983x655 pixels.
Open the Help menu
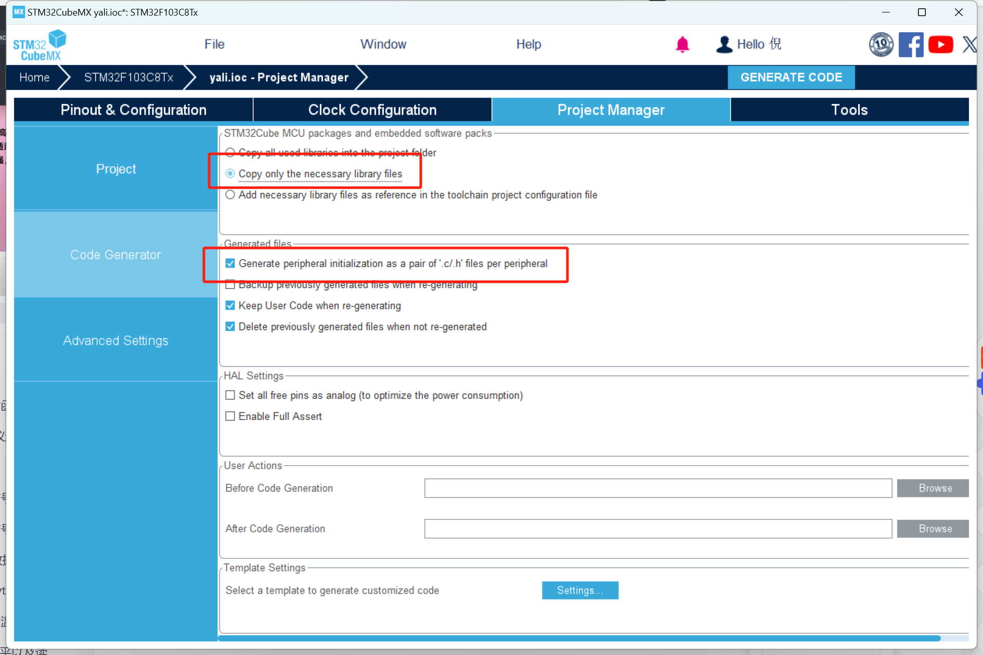(528, 45)
